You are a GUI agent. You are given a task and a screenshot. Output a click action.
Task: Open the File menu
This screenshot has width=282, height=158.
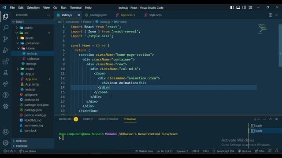[x=12, y=7]
